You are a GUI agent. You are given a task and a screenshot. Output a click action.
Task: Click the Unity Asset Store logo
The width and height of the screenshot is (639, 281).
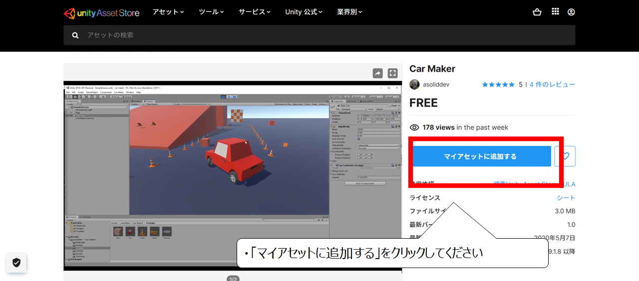pos(101,12)
